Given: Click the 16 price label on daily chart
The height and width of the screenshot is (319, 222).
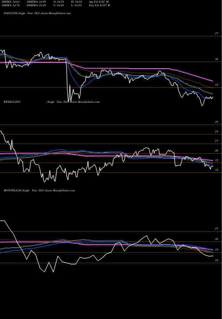Looking at the screenshot, I should 217,59.
